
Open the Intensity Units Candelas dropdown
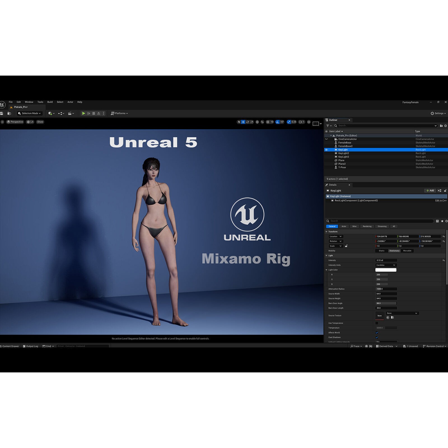tap(386, 265)
